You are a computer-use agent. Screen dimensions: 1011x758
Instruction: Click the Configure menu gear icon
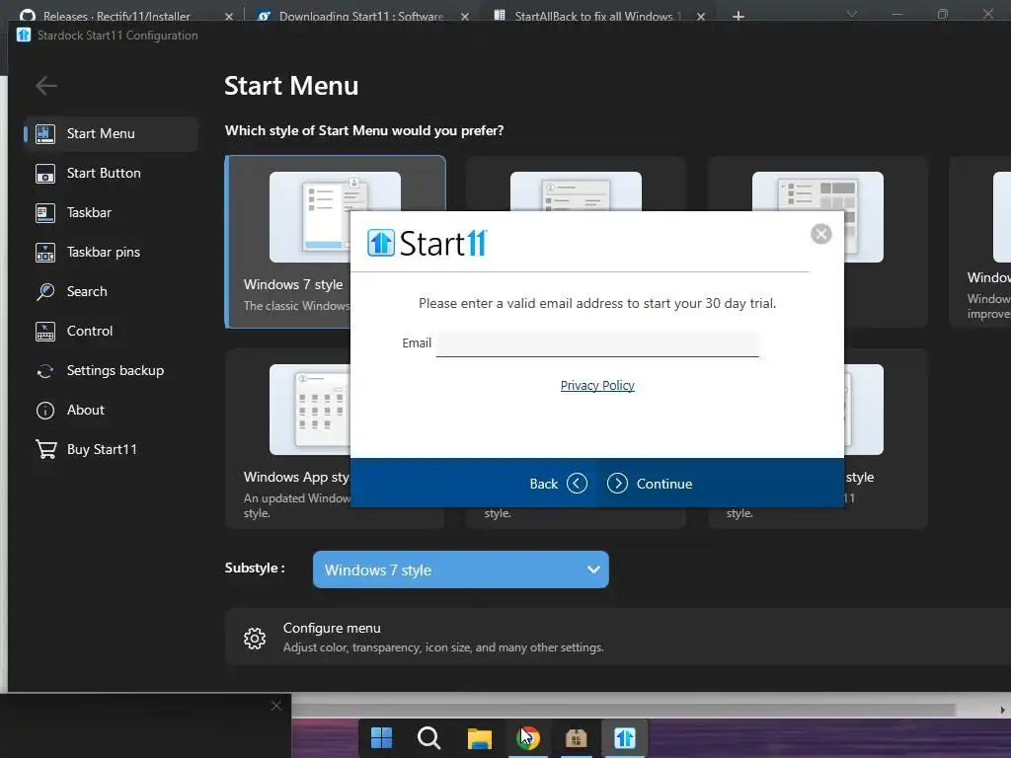tap(255, 639)
